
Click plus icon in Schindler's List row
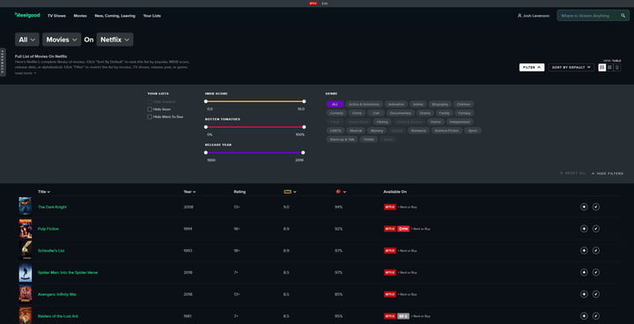click(584, 251)
